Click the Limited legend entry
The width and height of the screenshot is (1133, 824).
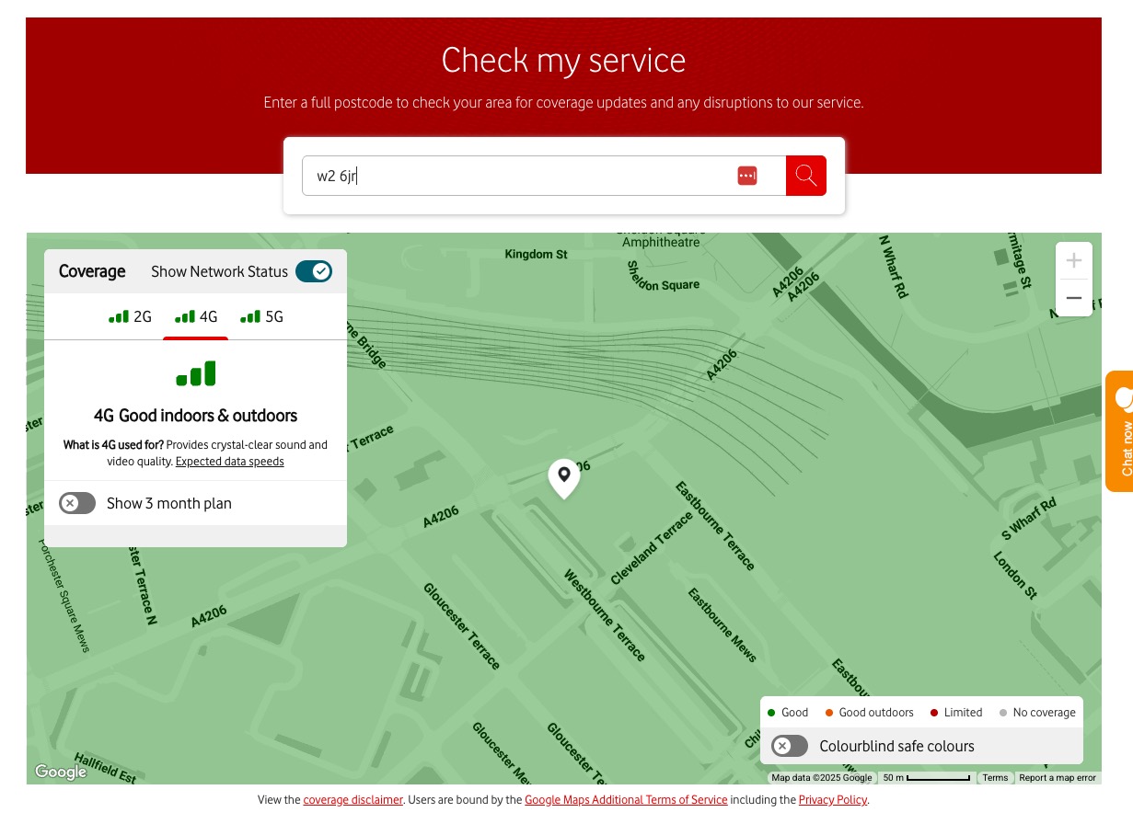tap(956, 713)
